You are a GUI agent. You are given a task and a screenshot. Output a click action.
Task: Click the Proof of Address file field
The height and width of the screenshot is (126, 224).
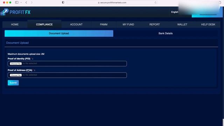pos(67,75)
